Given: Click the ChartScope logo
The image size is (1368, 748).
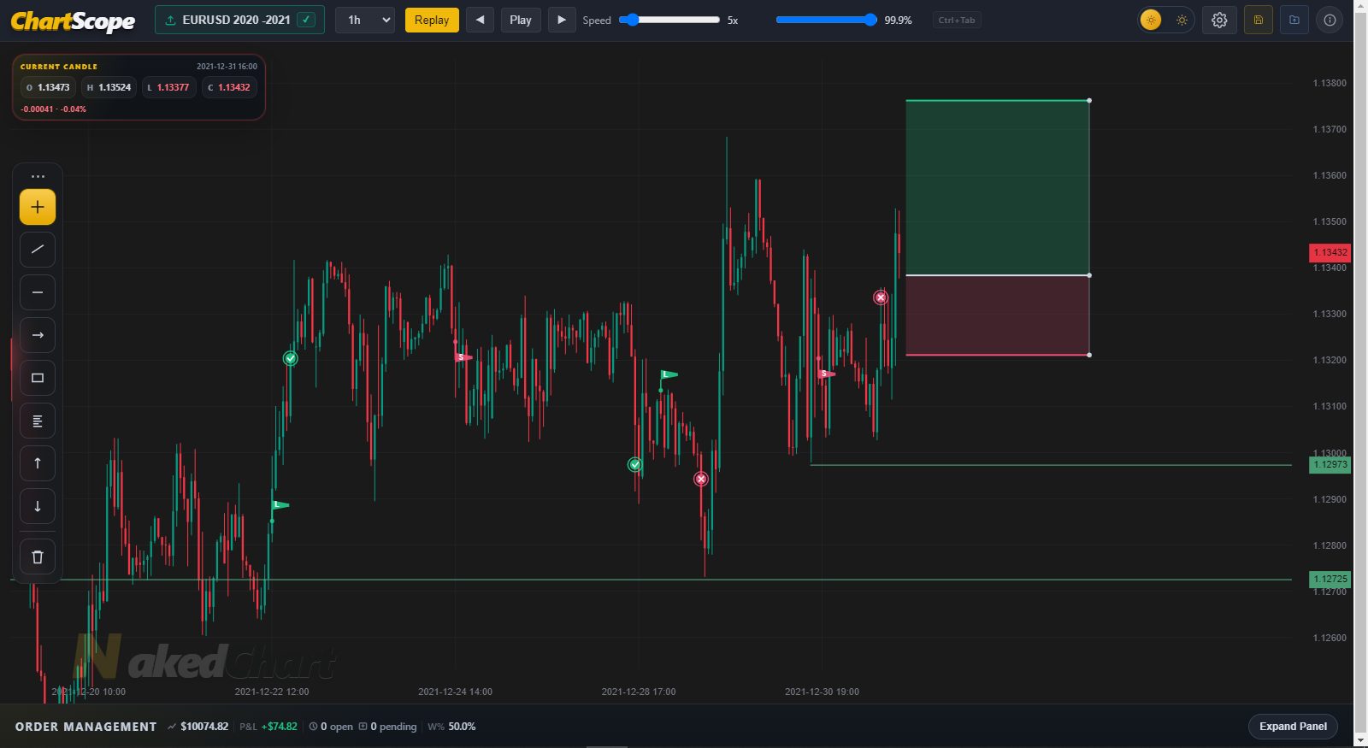Looking at the screenshot, I should [73, 21].
